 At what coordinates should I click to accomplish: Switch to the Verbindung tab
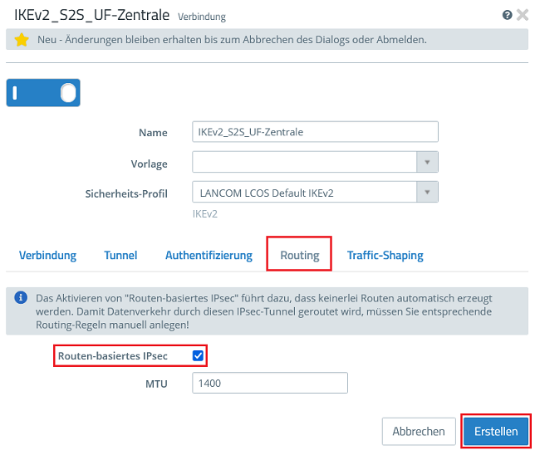(47, 256)
